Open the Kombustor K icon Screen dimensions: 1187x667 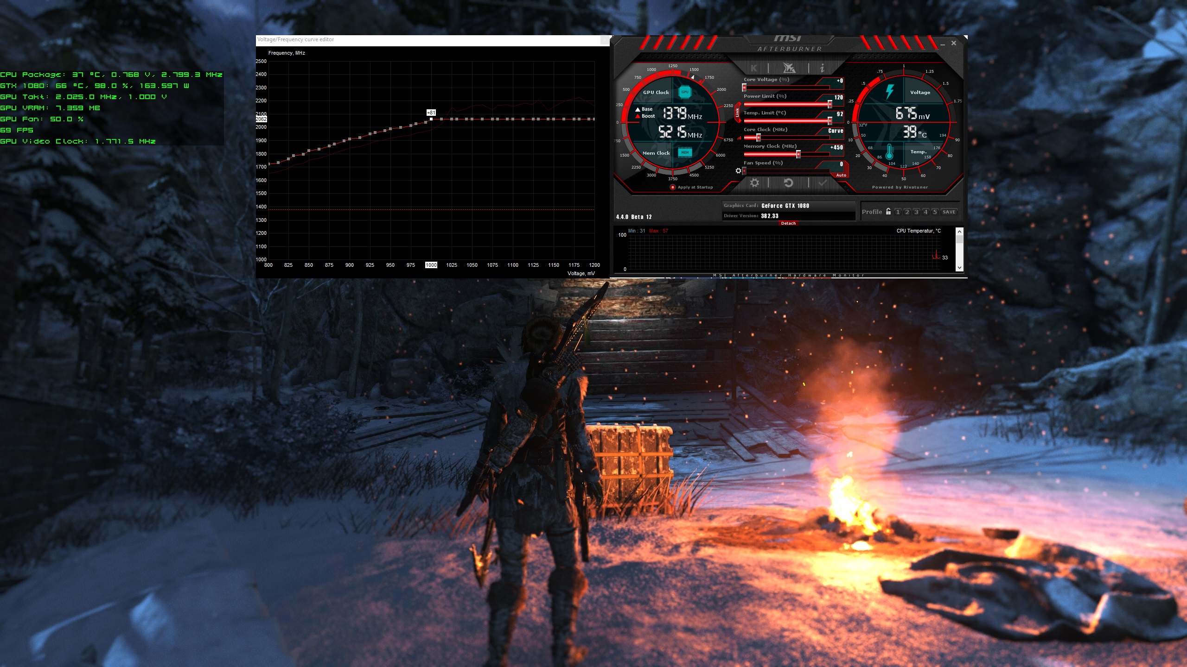[x=754, y=68]
